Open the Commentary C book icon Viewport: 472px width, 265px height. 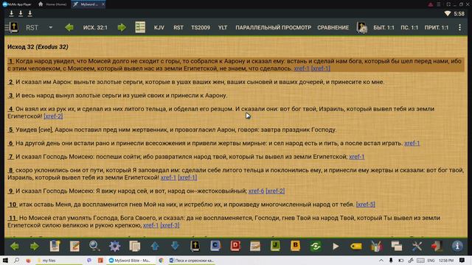point(215,246)
